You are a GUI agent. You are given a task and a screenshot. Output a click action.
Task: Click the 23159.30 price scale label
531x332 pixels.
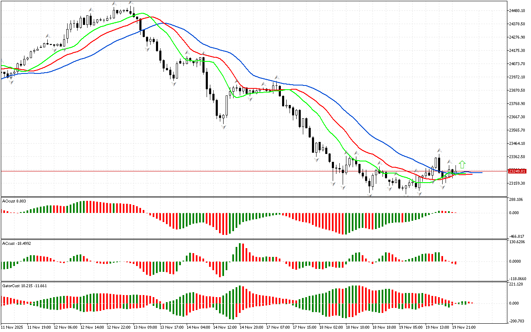tap(519, 183)
